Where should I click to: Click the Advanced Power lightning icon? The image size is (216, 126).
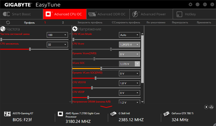click(x=135, y=14)
